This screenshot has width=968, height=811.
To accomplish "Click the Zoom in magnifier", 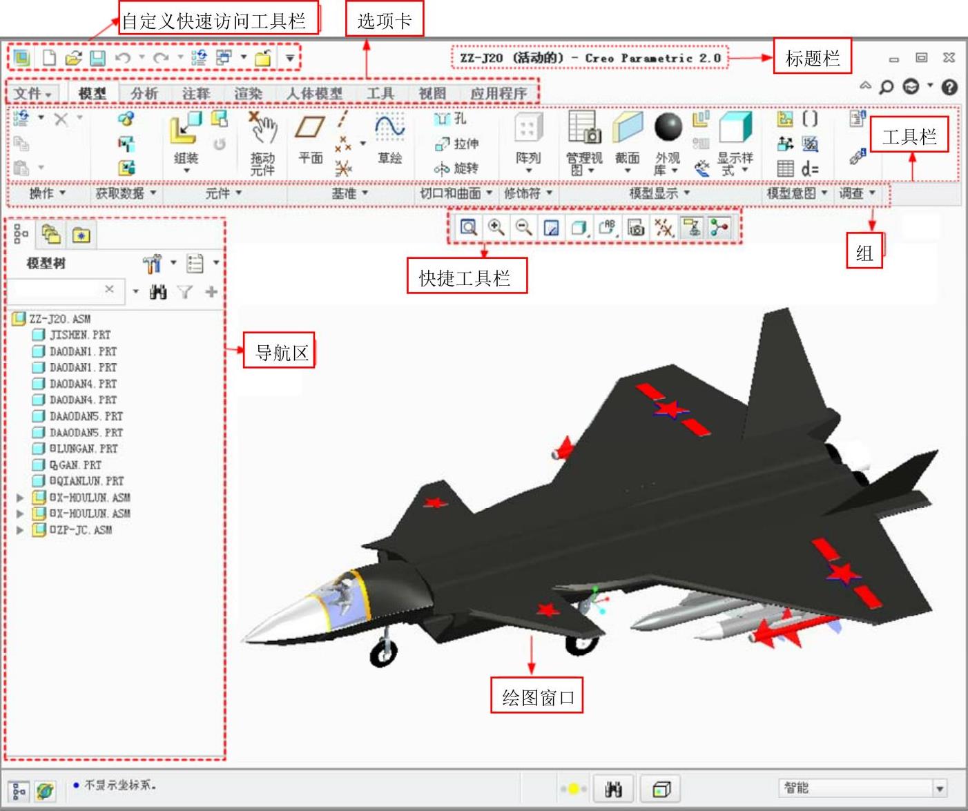I will (496, 227).
